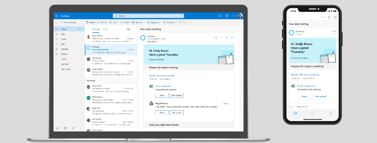Tap Not related on the phone
The width and height of the screenshot is (377, 143).
click(x=320, y=96)
